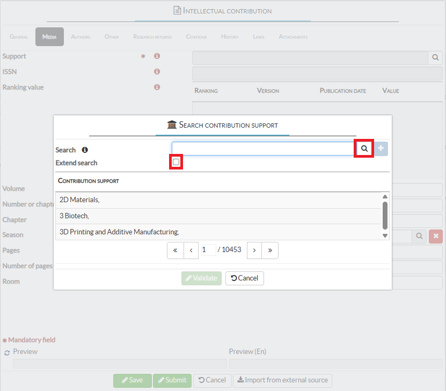Enable the Extend search checkbox

pos(176,162)
